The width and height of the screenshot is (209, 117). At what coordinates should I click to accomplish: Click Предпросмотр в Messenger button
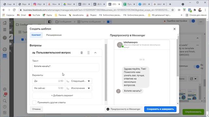123,109
